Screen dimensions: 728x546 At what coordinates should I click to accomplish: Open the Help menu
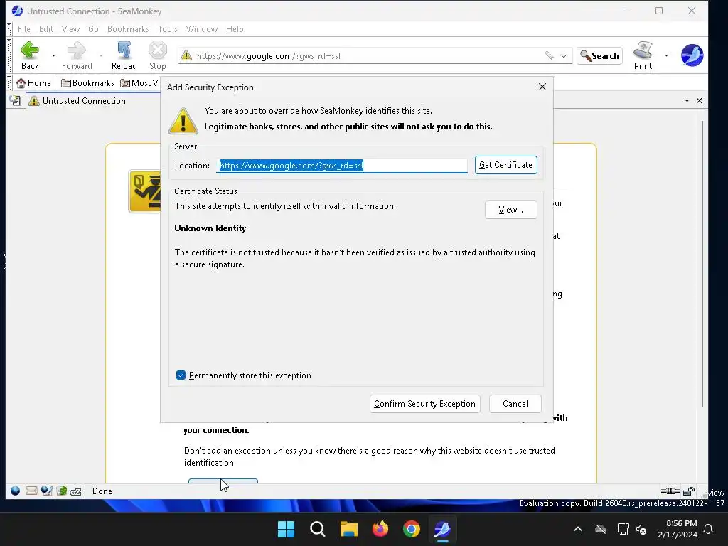click(235, 28)
